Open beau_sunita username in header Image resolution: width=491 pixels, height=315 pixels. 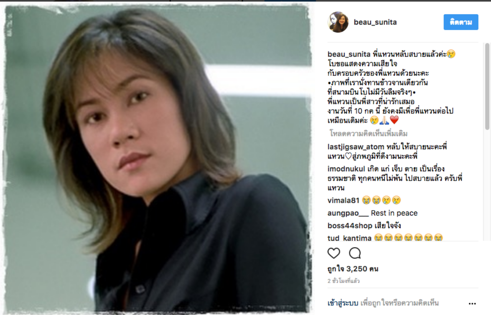(375, 22)
